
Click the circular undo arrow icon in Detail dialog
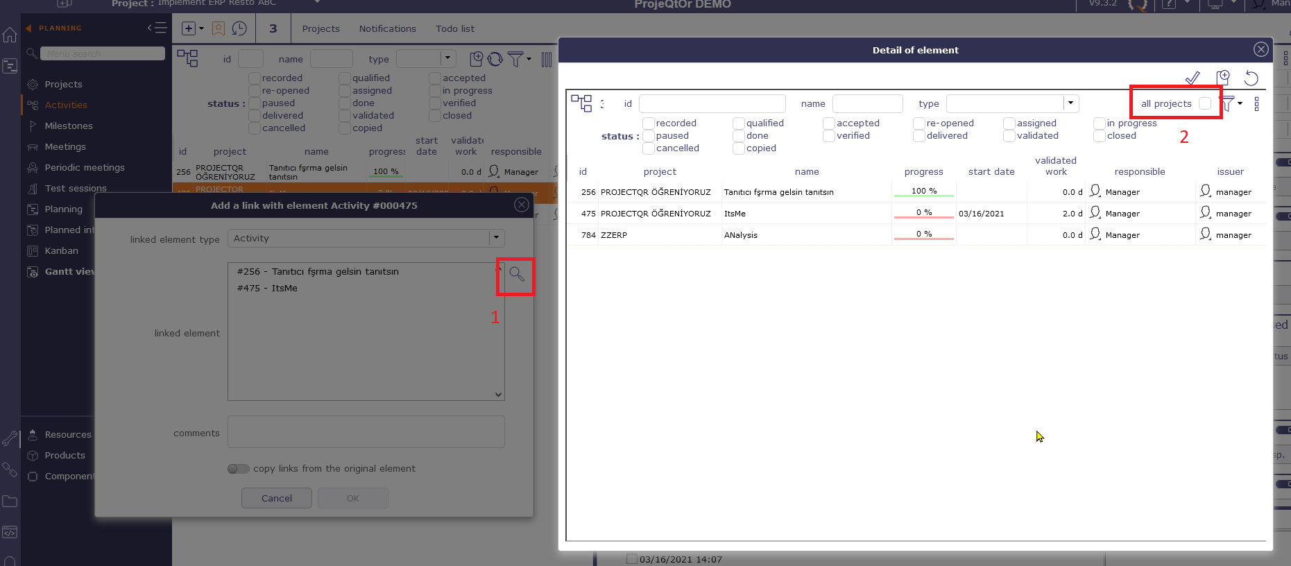click(1251, 78)
